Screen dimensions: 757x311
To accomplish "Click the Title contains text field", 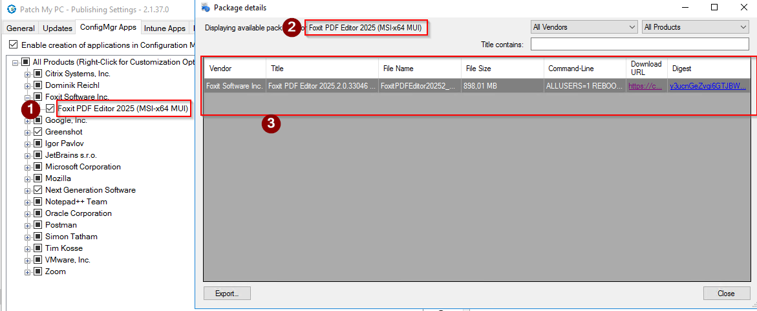I will 639,45.
